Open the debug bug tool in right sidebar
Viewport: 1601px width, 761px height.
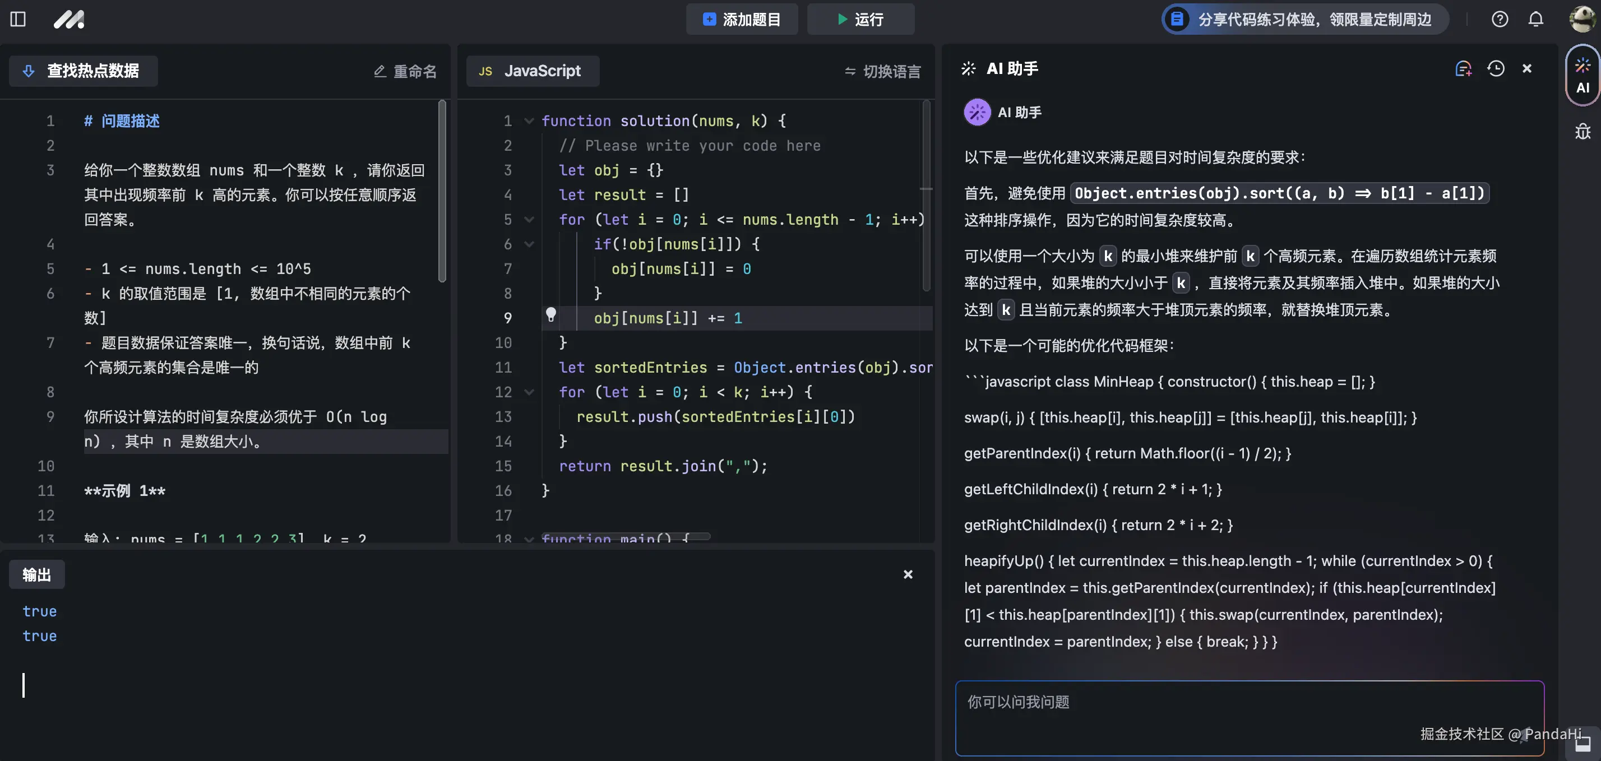tap(1583, 131)
